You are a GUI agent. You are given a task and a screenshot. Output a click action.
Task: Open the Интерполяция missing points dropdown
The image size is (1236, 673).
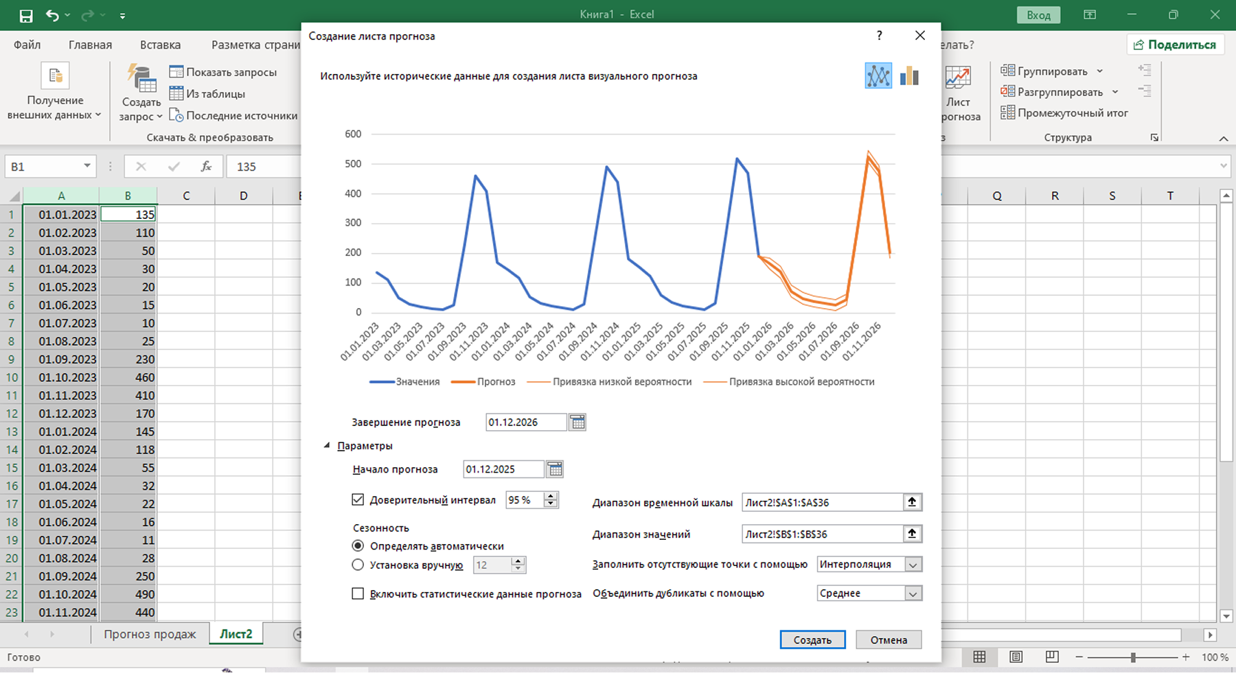[913, 565]
